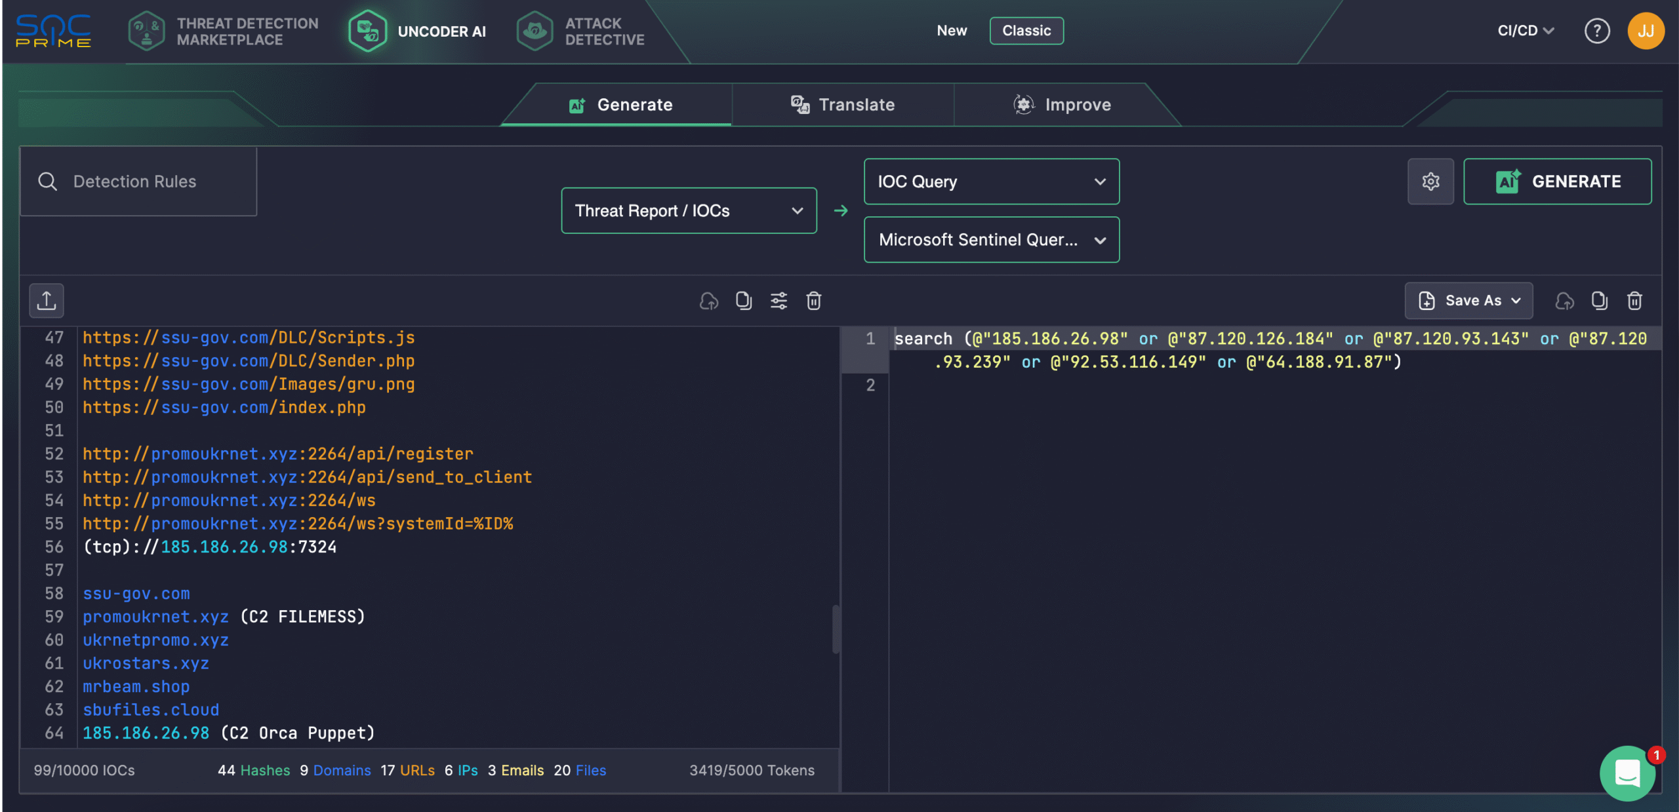Switch to New interface mode
The height and width of the screenshot is (812, 1679).
(x=952, y=30)
